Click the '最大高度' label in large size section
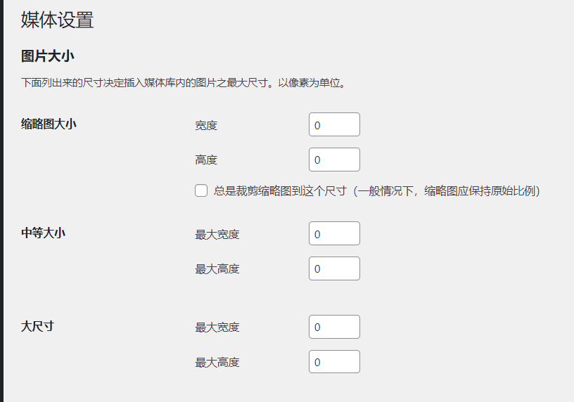574x402 pixels. click(217, 363)
